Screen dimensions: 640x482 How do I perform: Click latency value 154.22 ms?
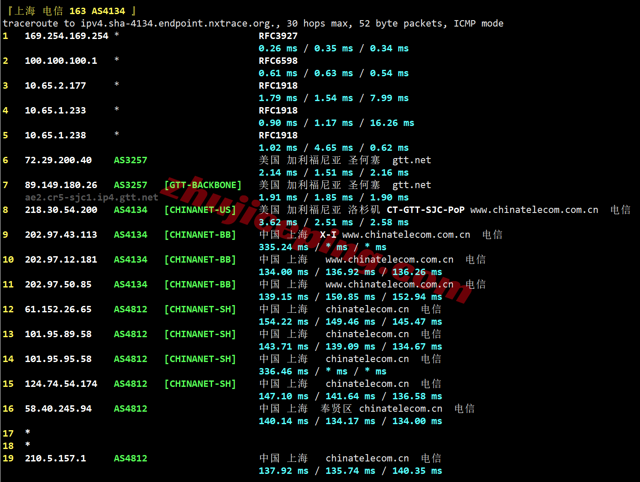click(x=284, y=322)
